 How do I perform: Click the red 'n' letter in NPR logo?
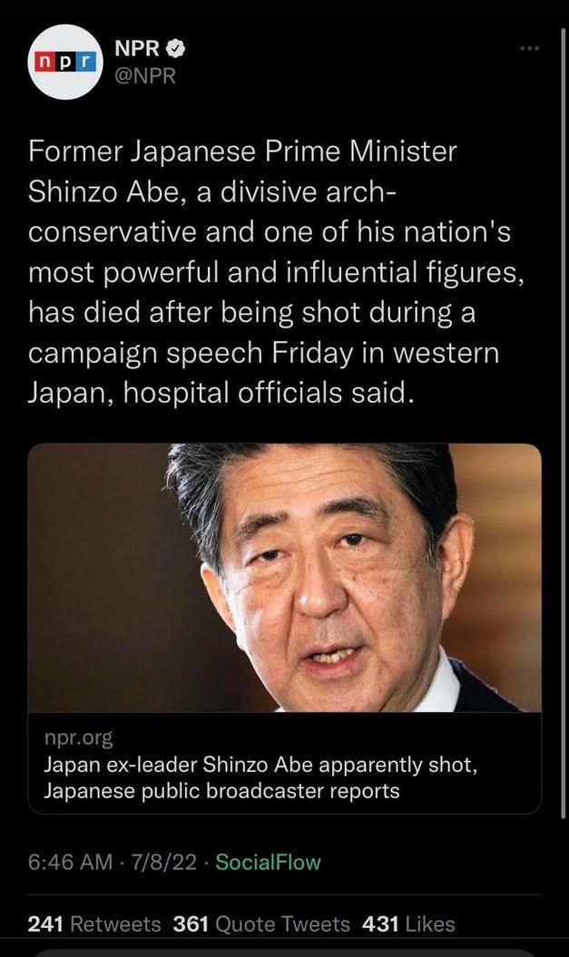[x=44, y=62]
